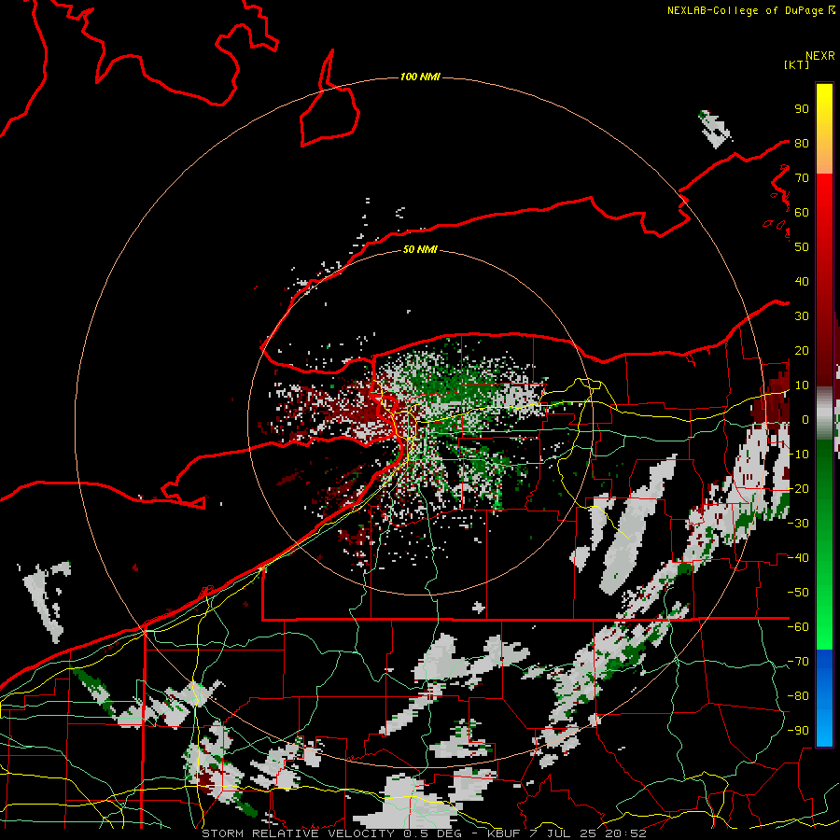Click the -60 value on the velocity scale
Screen dimensions: 840x840
click(798, 627)
